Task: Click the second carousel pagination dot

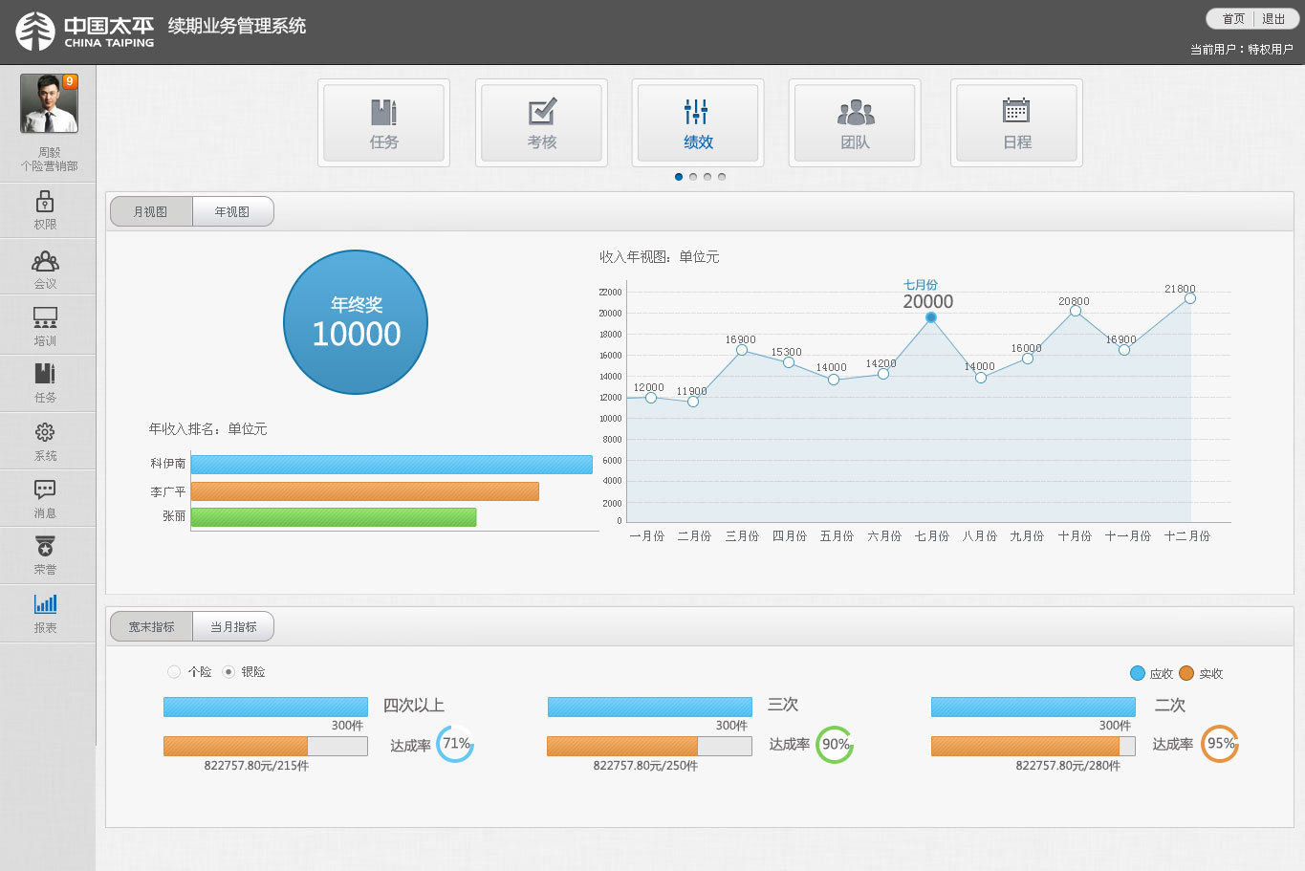Action: (693, 177)
